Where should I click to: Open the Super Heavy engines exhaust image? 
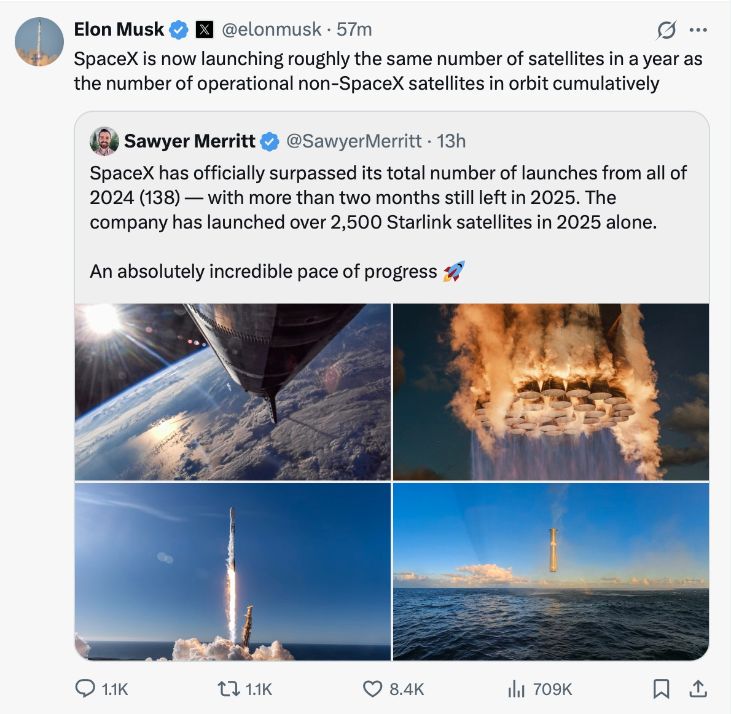pos(553,390)
